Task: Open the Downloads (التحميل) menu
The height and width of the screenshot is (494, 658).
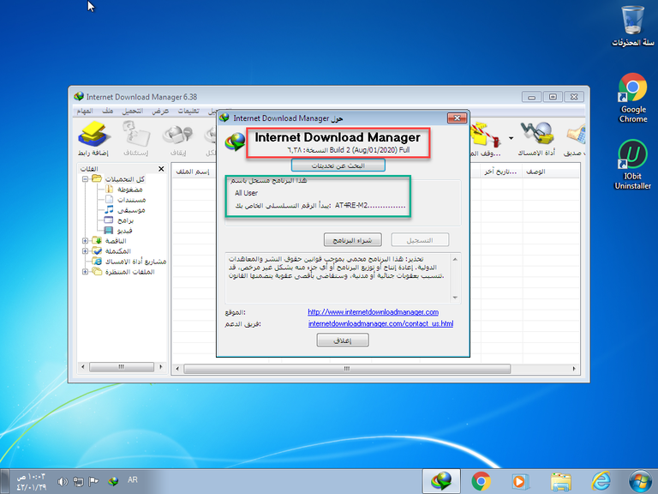Action: pos(133,111)
